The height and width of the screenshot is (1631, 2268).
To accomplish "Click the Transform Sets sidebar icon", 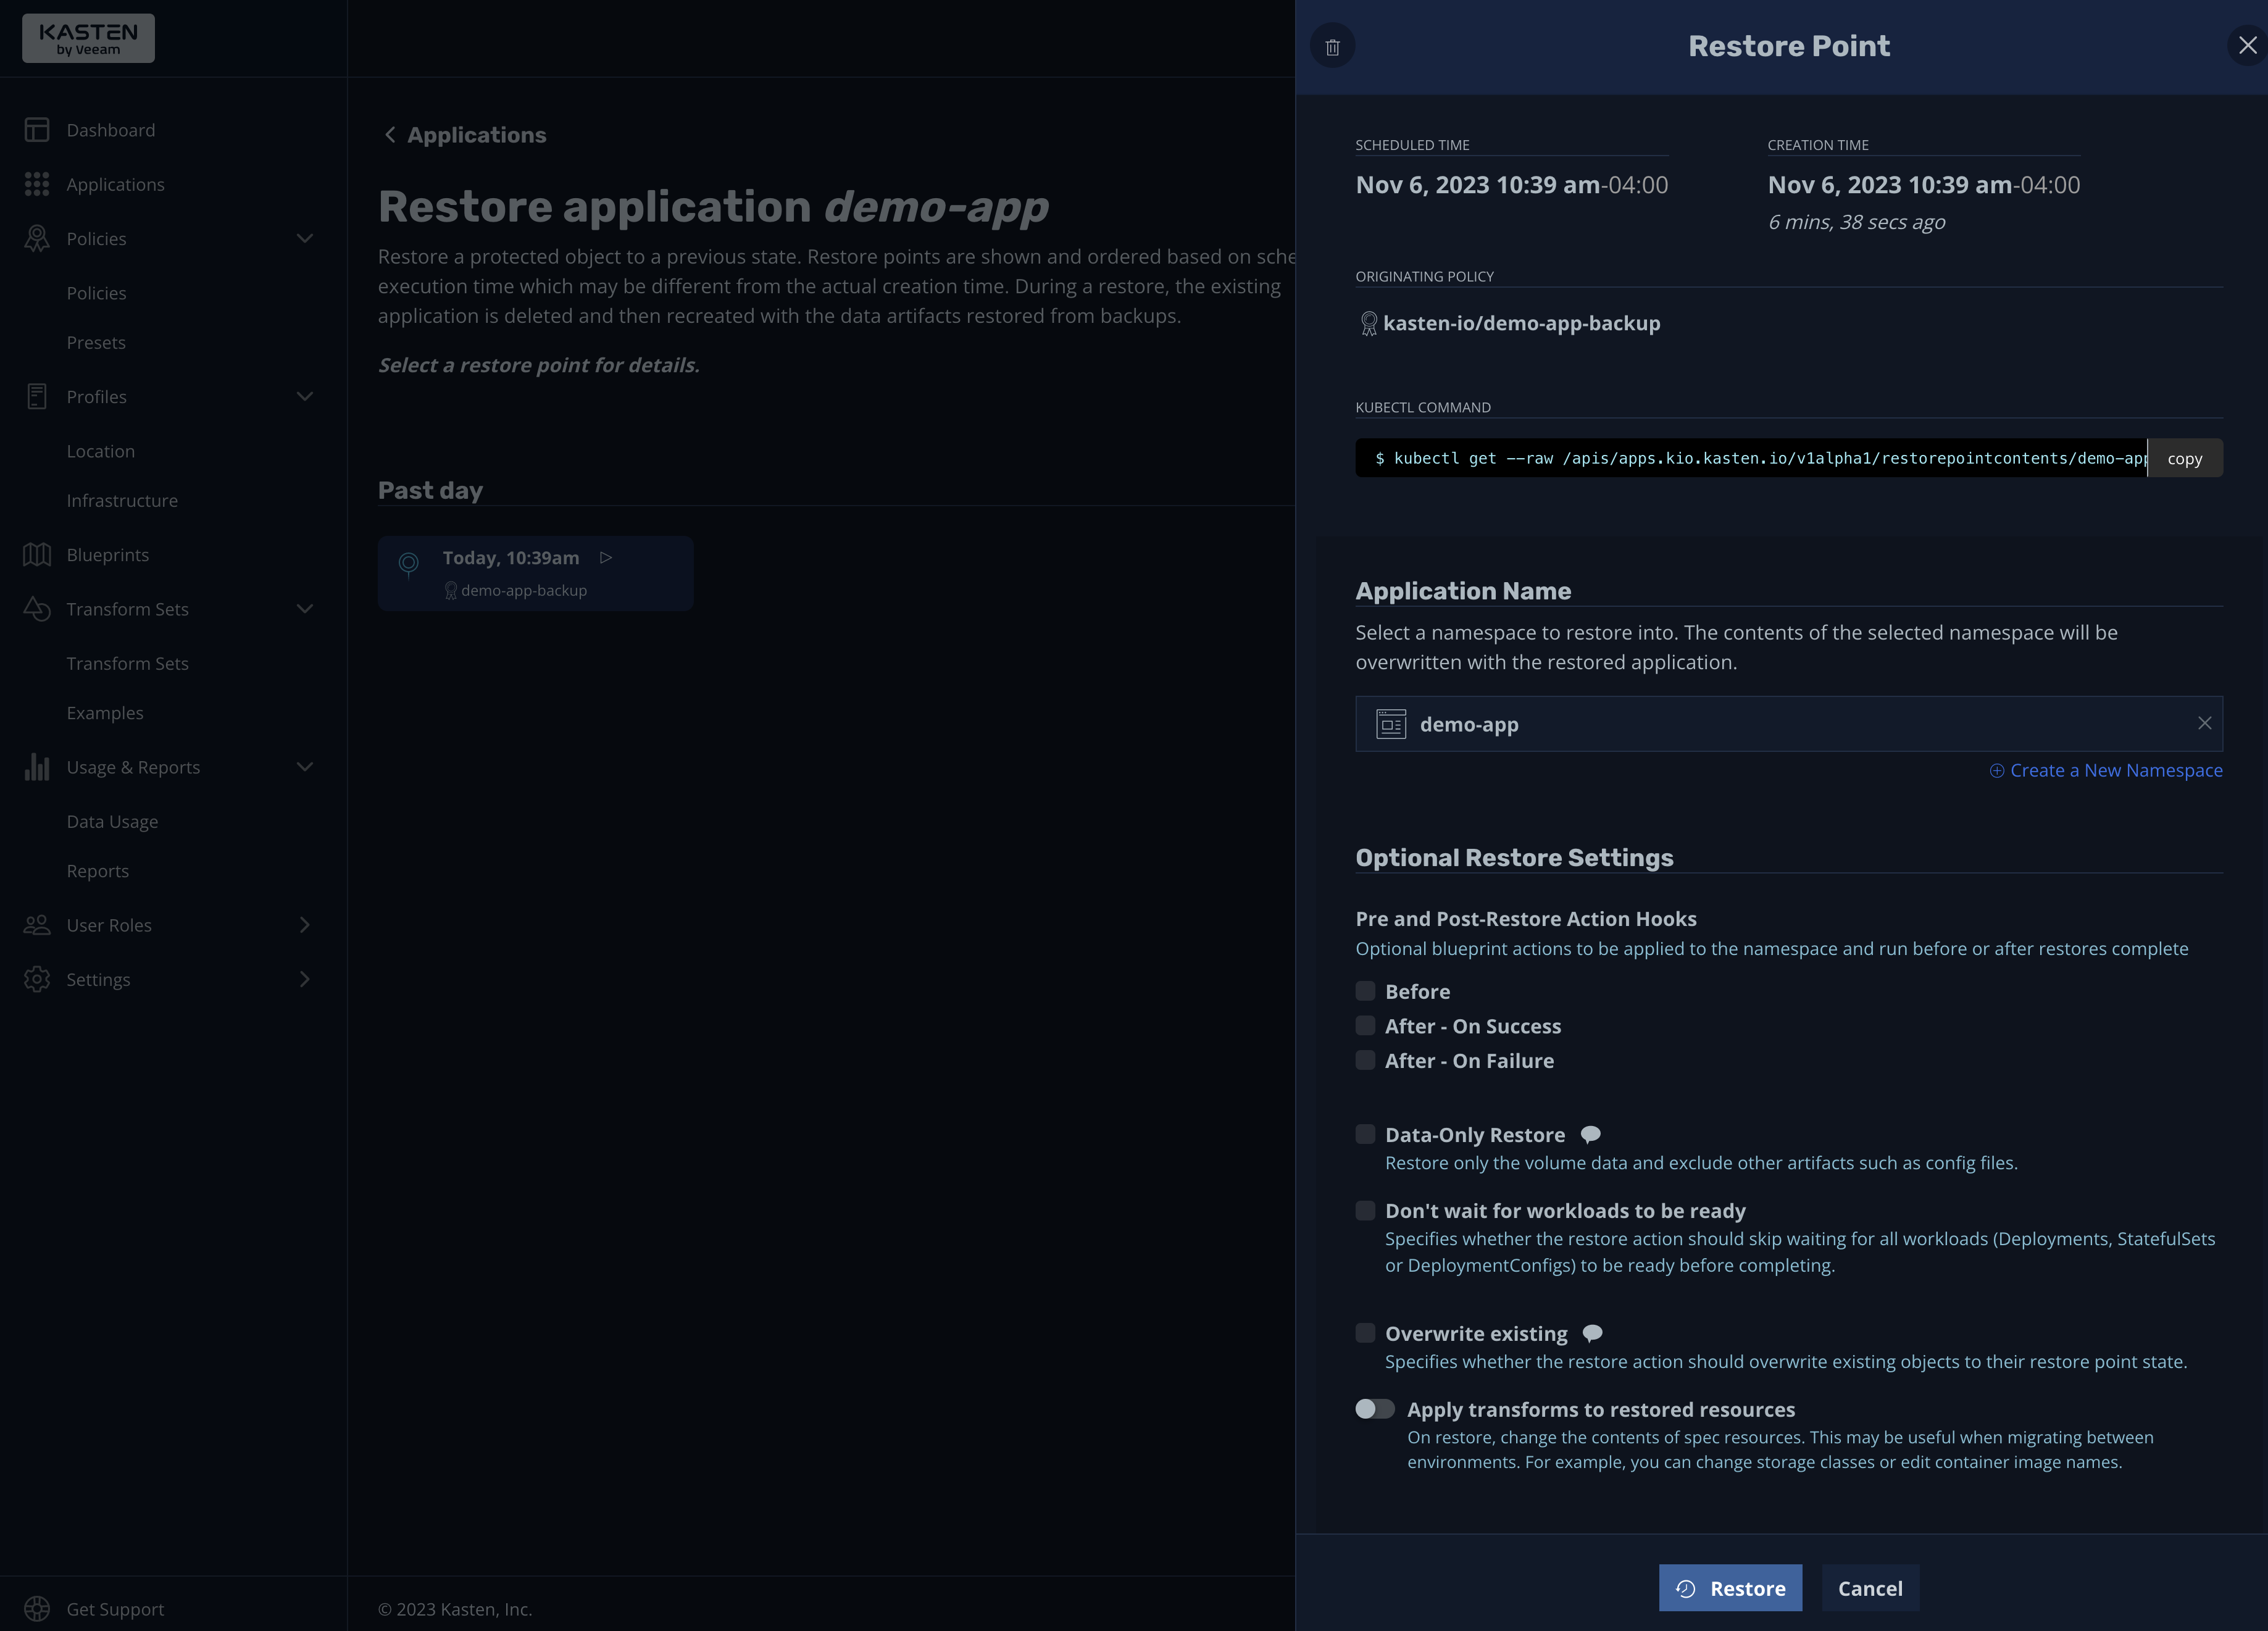I will click(36, 608).
